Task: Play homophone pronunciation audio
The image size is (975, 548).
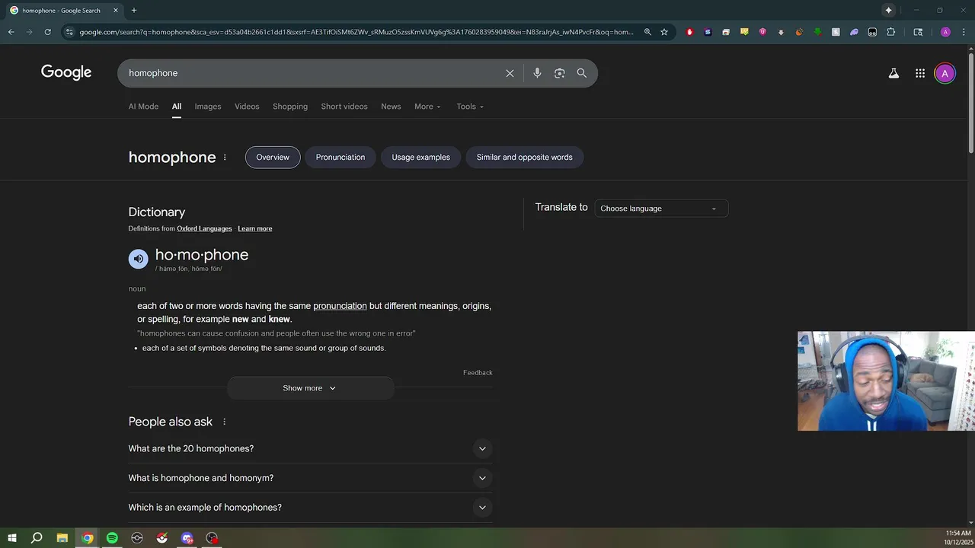Action: pyautogui.click(x=139, y=259)
